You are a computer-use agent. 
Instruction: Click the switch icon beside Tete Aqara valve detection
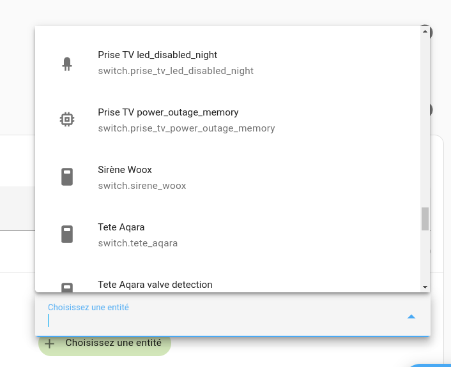point(67,287)
